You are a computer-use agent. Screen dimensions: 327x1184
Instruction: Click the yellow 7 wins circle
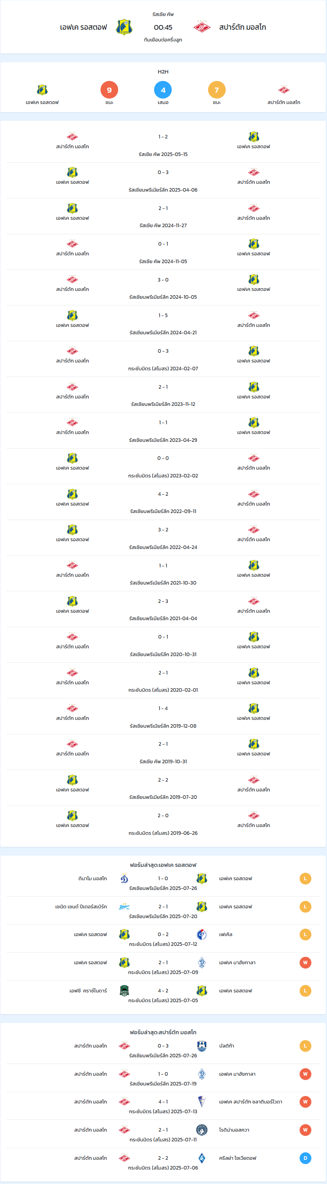pos(217,90)
